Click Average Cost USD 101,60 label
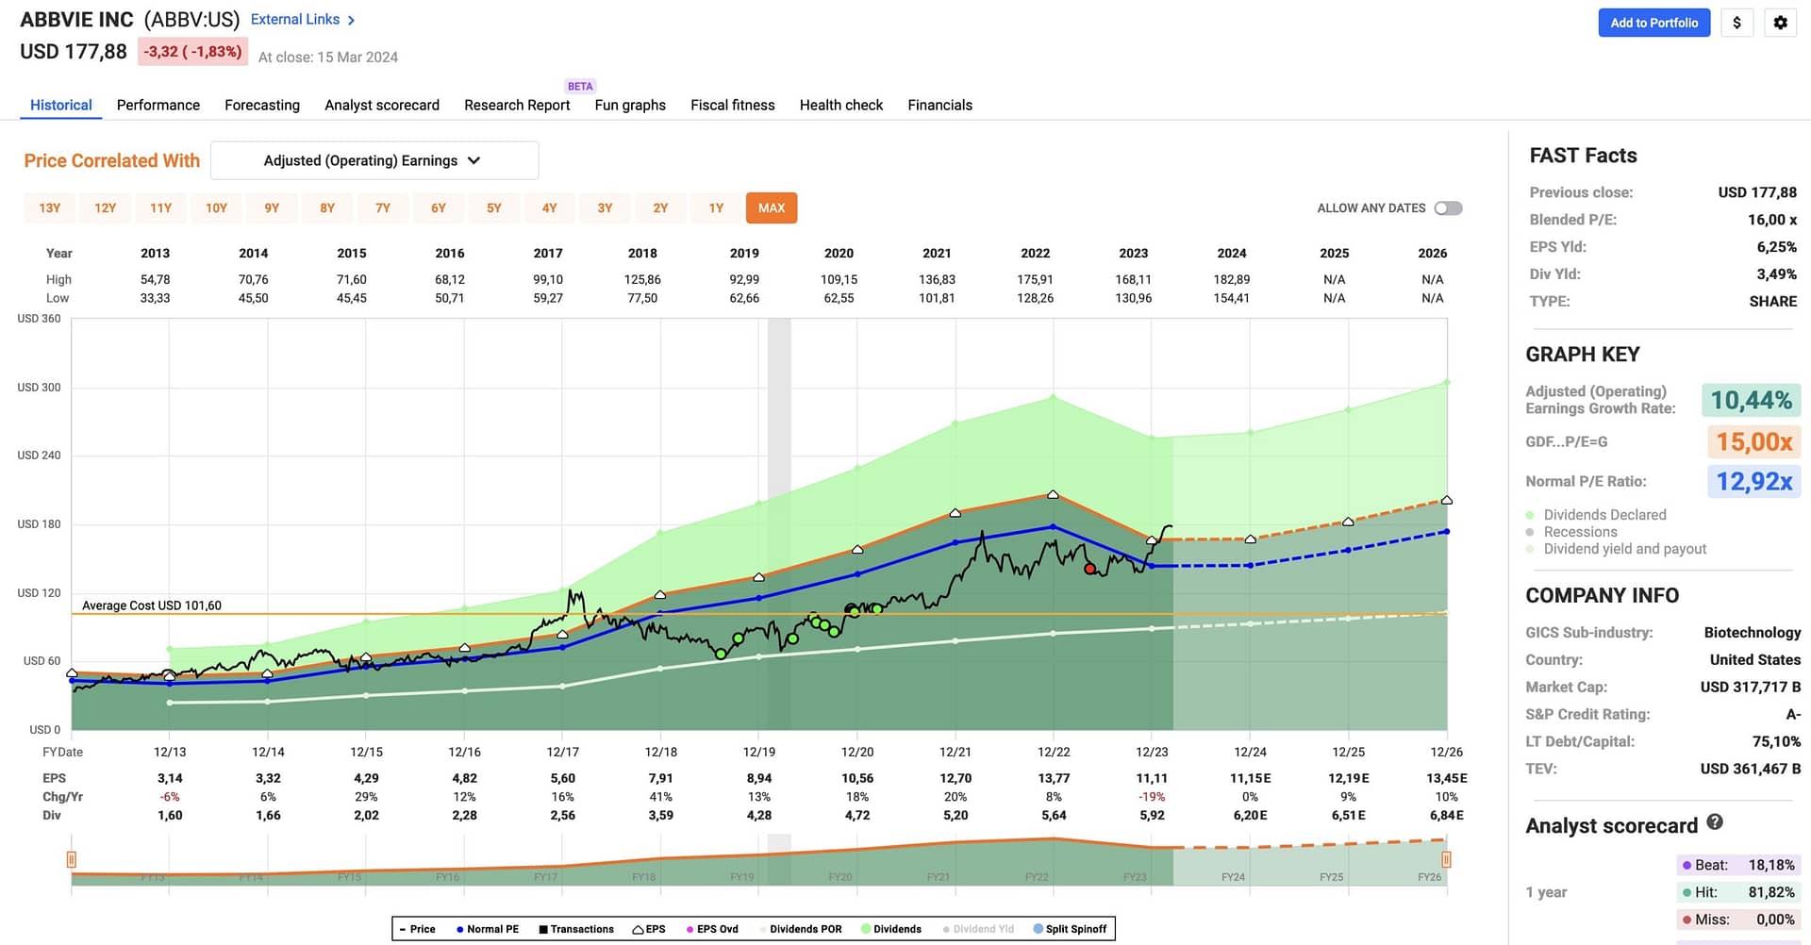1811x945 pixels. 152,605
